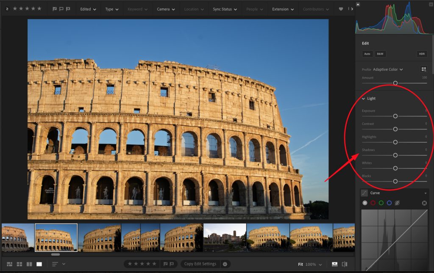Switch to single photo detail view

39,264
